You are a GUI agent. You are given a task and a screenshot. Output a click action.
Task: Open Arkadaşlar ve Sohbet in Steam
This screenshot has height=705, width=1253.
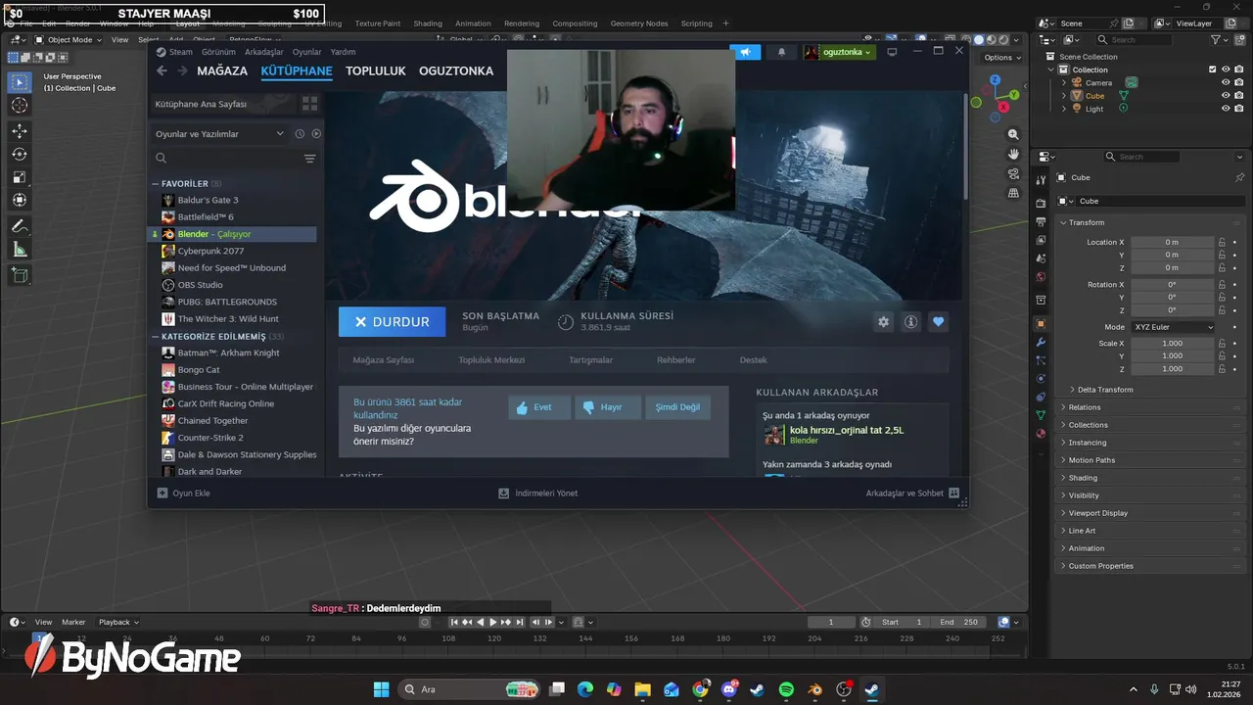click(912, 493)
